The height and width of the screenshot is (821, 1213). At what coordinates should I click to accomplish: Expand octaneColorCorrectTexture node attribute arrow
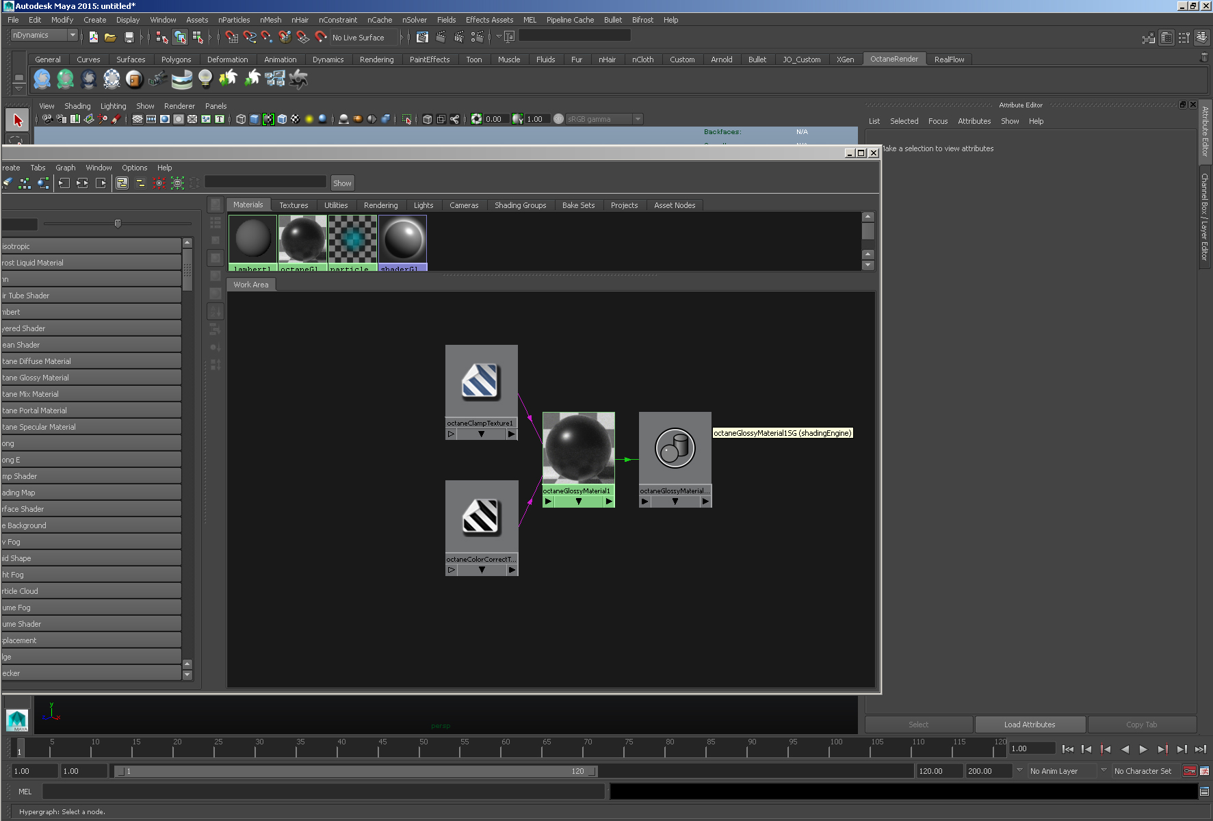coord(482,570)
